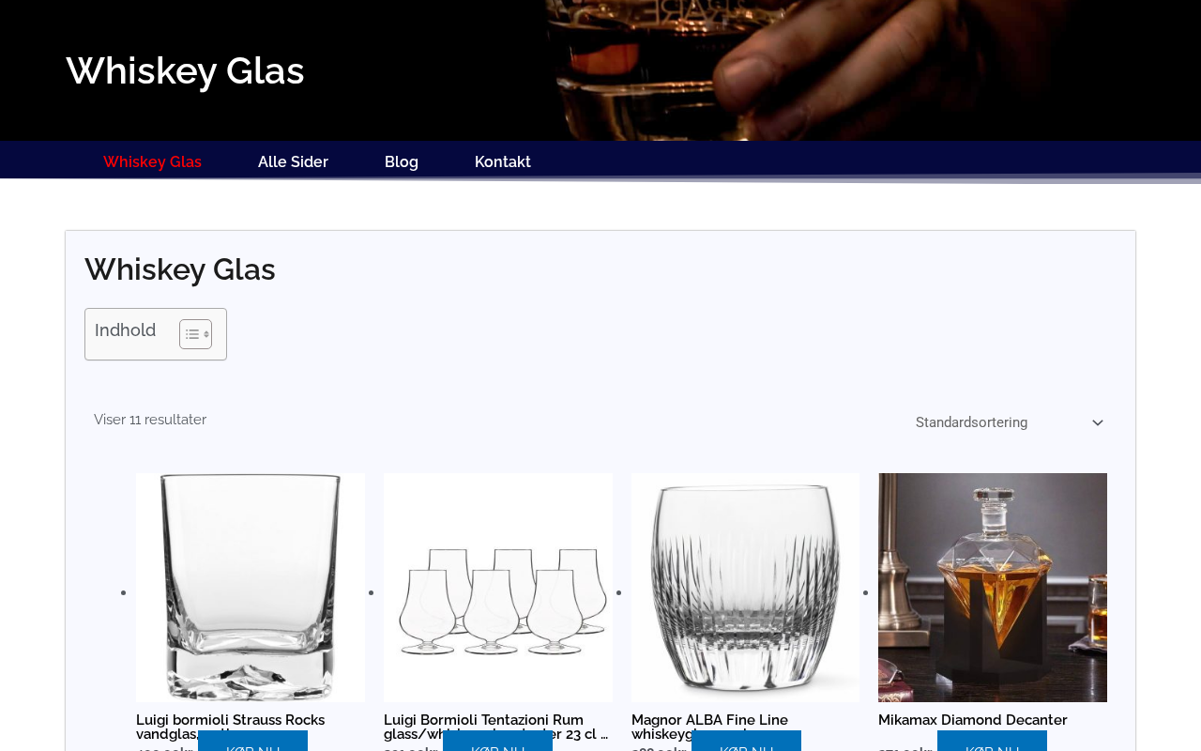The width and height of the screenshot is (1201, 751).
Task: Open the Kontakt page
Action: pos(503,161)
